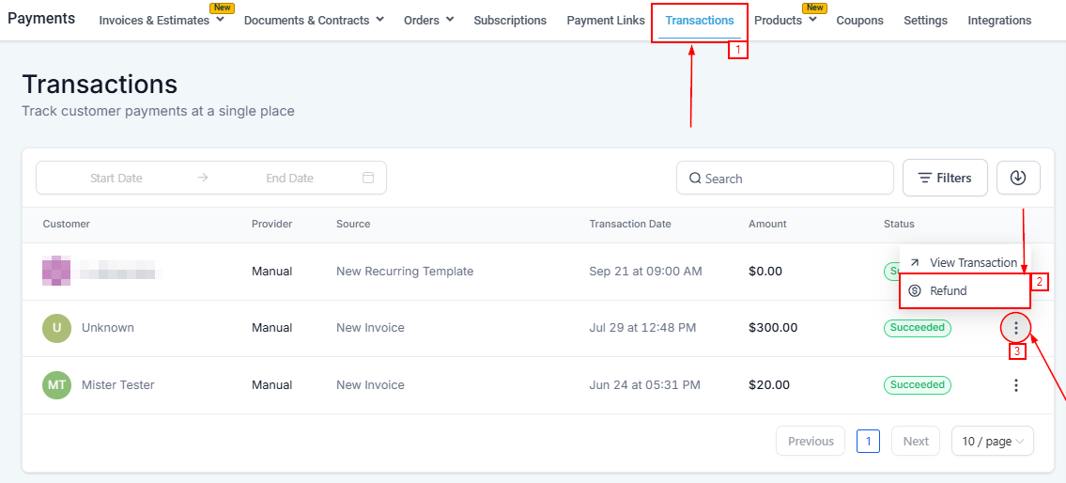Click the MT avatar for Mister Tester
This screenshot has width=1066, height=483.
(56, 385)
